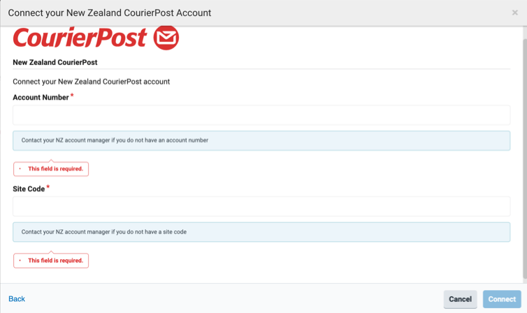527x313 pixels.
Task: Click the error under Site Code
Action: (x=51, y=261)
